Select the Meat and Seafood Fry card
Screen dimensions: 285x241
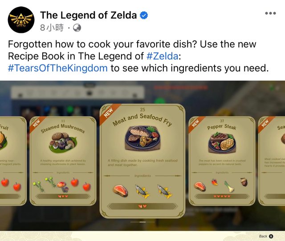pos(142,161)
